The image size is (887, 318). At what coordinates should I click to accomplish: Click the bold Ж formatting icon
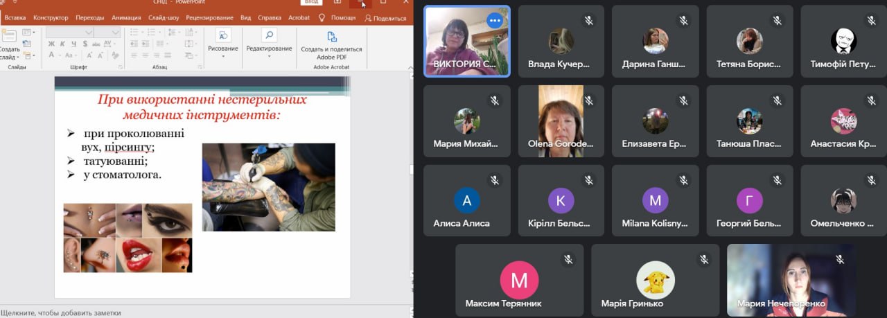(51, 44)
